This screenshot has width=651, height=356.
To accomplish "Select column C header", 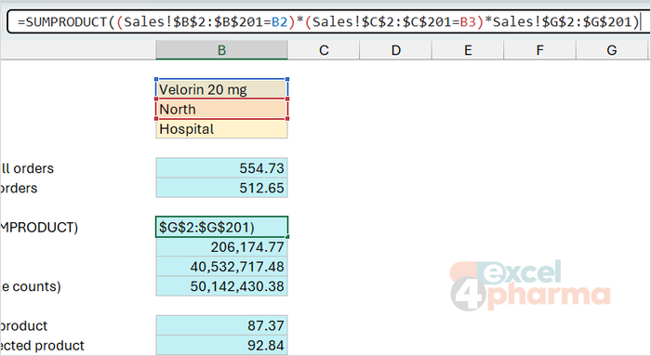I will coord(324,50).
